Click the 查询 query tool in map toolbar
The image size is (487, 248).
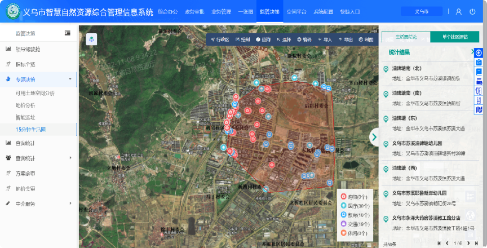coord(263,39)
